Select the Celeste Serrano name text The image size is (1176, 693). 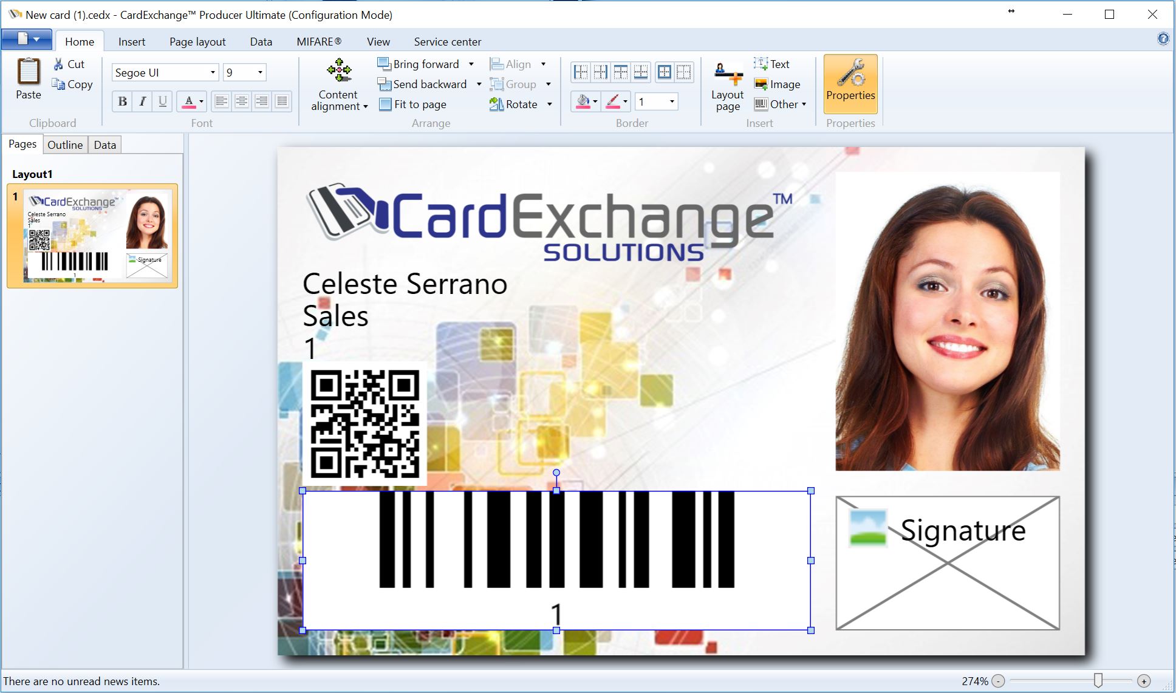(405, 284)
